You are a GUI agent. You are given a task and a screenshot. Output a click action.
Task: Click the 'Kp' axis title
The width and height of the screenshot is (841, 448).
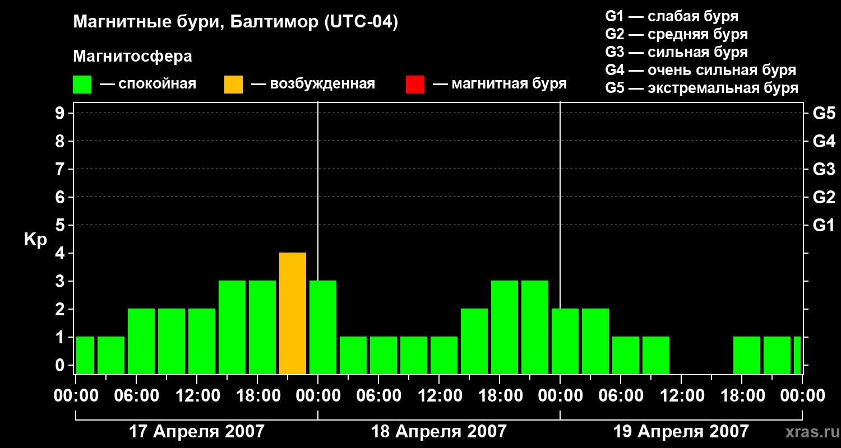(35, 240)
